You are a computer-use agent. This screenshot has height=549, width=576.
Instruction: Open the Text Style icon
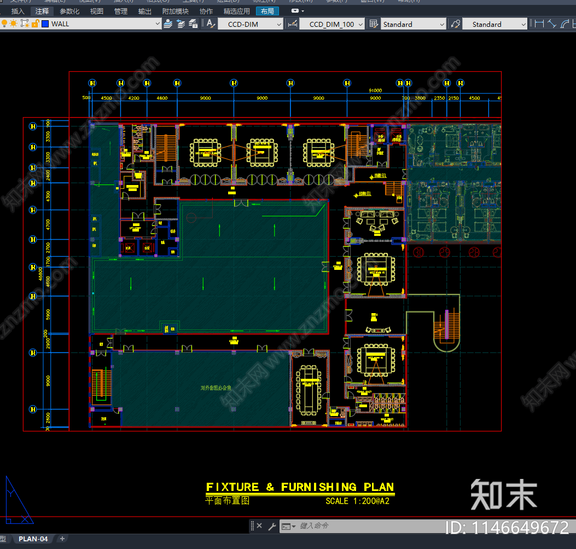click(x=211, y=24)
